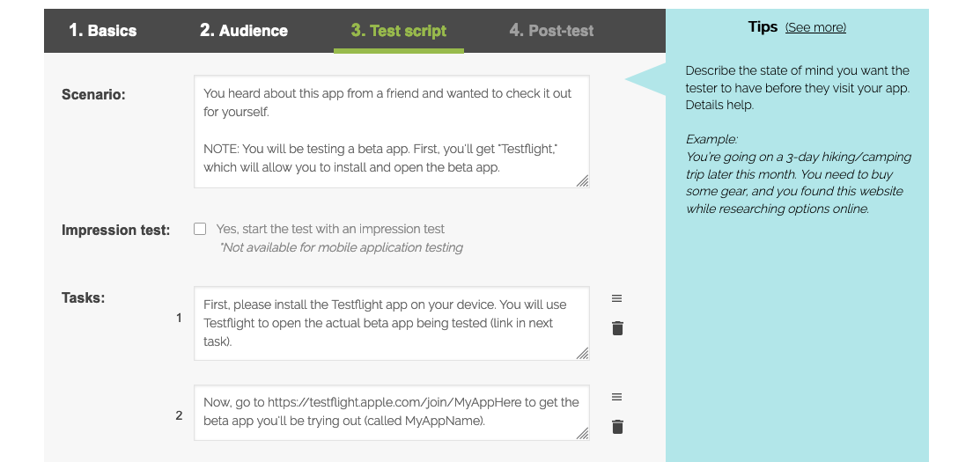Click the reorder handle icon for task 1
Viewport: 973px width, 462px height.
[616, 298]
